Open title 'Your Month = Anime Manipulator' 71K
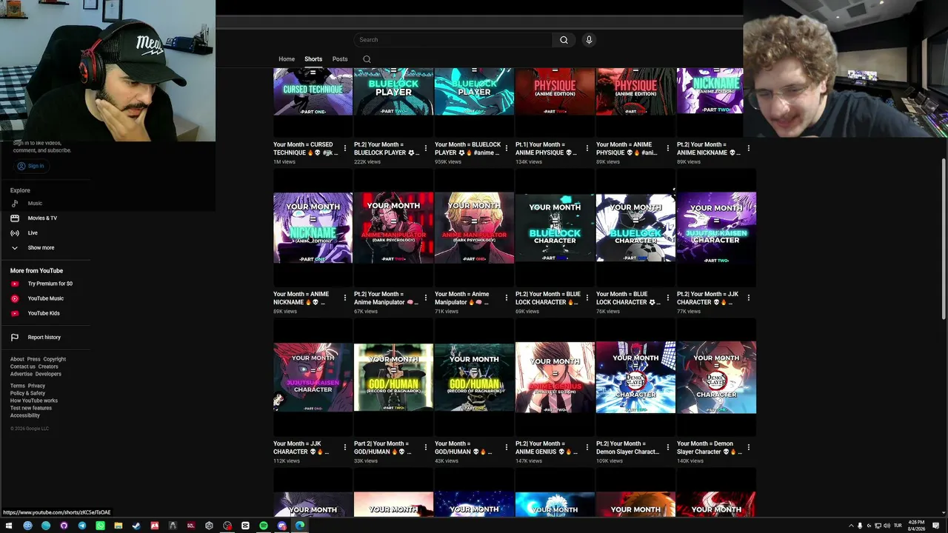Image resolution: width=948 pixels, height=533 pixels. point(462,298)
